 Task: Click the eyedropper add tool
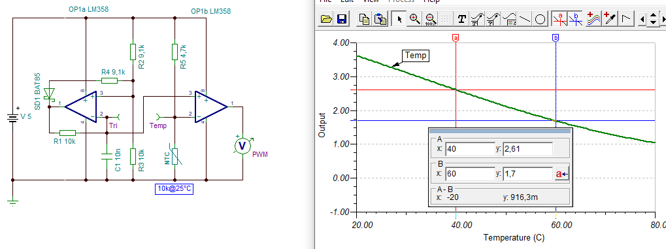tap(610, 19)
